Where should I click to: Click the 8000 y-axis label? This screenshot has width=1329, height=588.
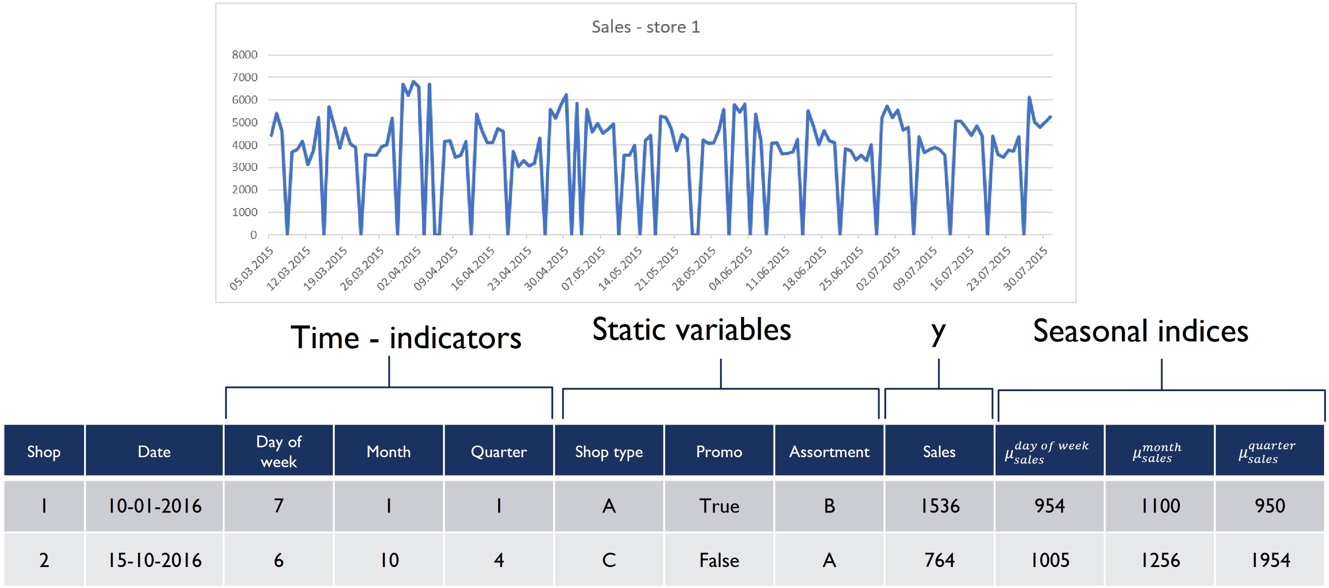click(x=245, y=54)
